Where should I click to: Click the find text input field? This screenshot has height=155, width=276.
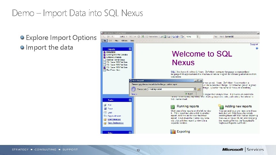point(207,36)
